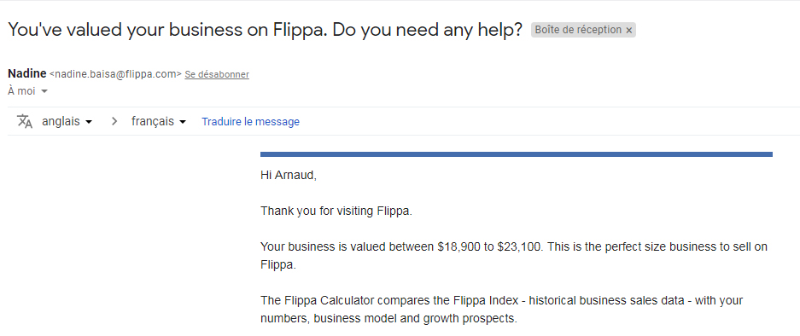
Task: Open the Boîte de réception label text
Action: click(578, 30)
